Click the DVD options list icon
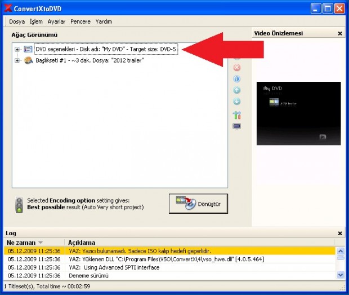This screenshot has height=295, width=349. (x=28, y=49)
